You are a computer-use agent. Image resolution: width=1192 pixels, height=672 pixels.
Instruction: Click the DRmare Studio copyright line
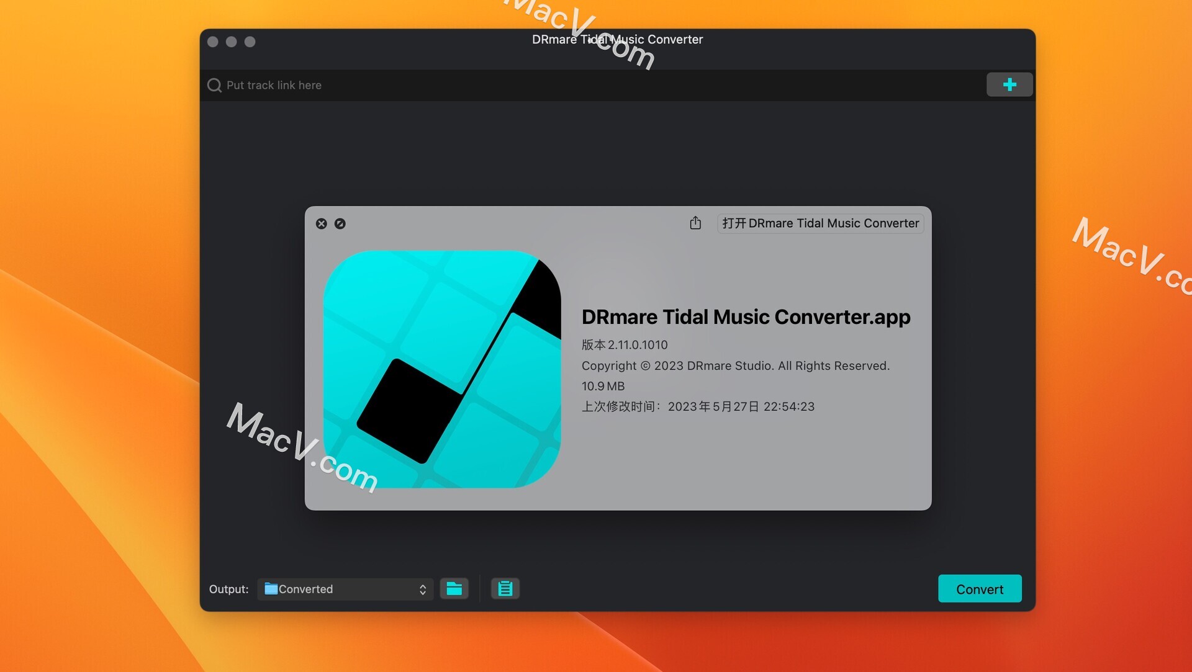pos(736,366)
